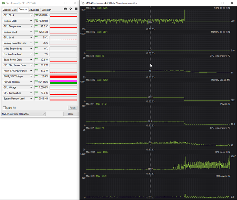Open the GPU Chip Power Draw dropdown

[31, 65]
